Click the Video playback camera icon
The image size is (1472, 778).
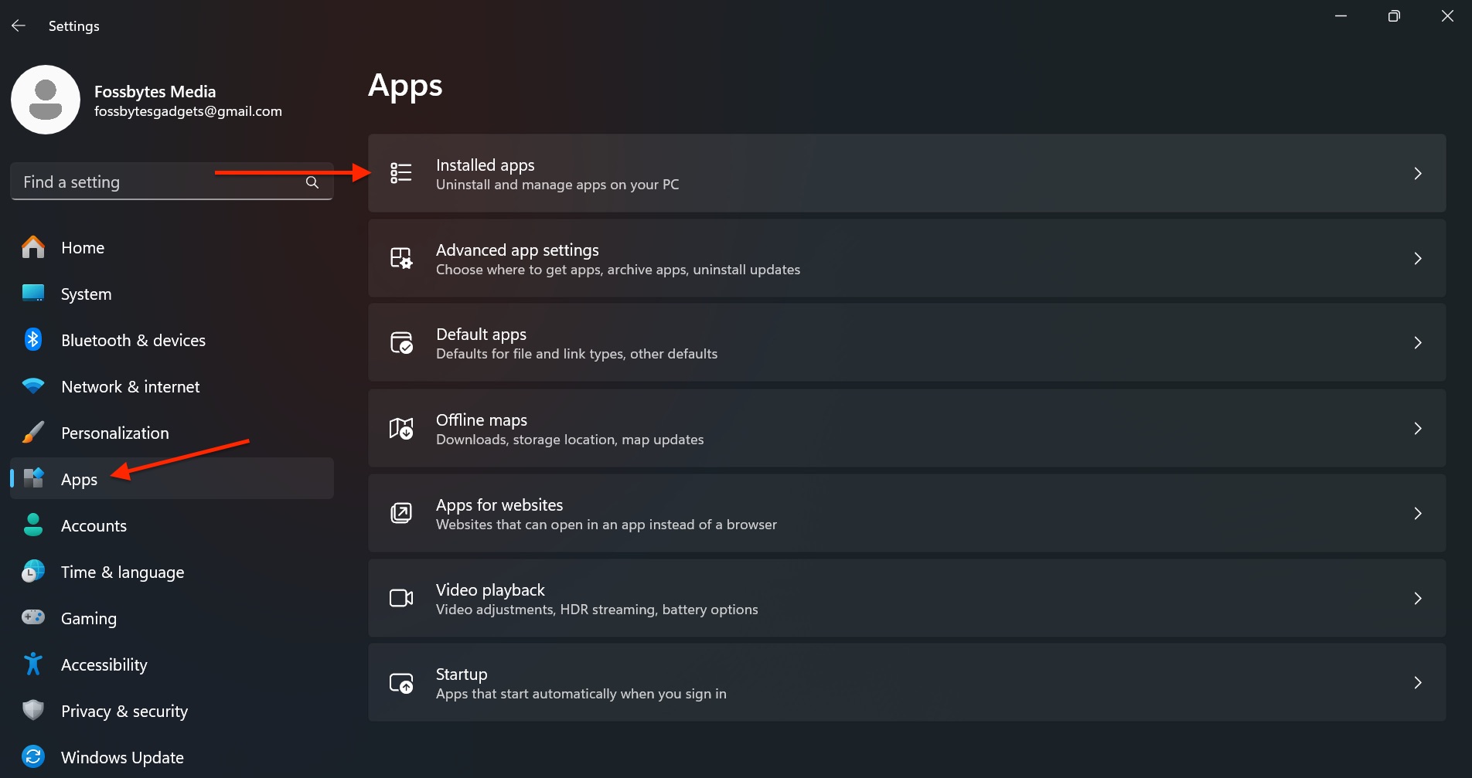click(400, 598)
